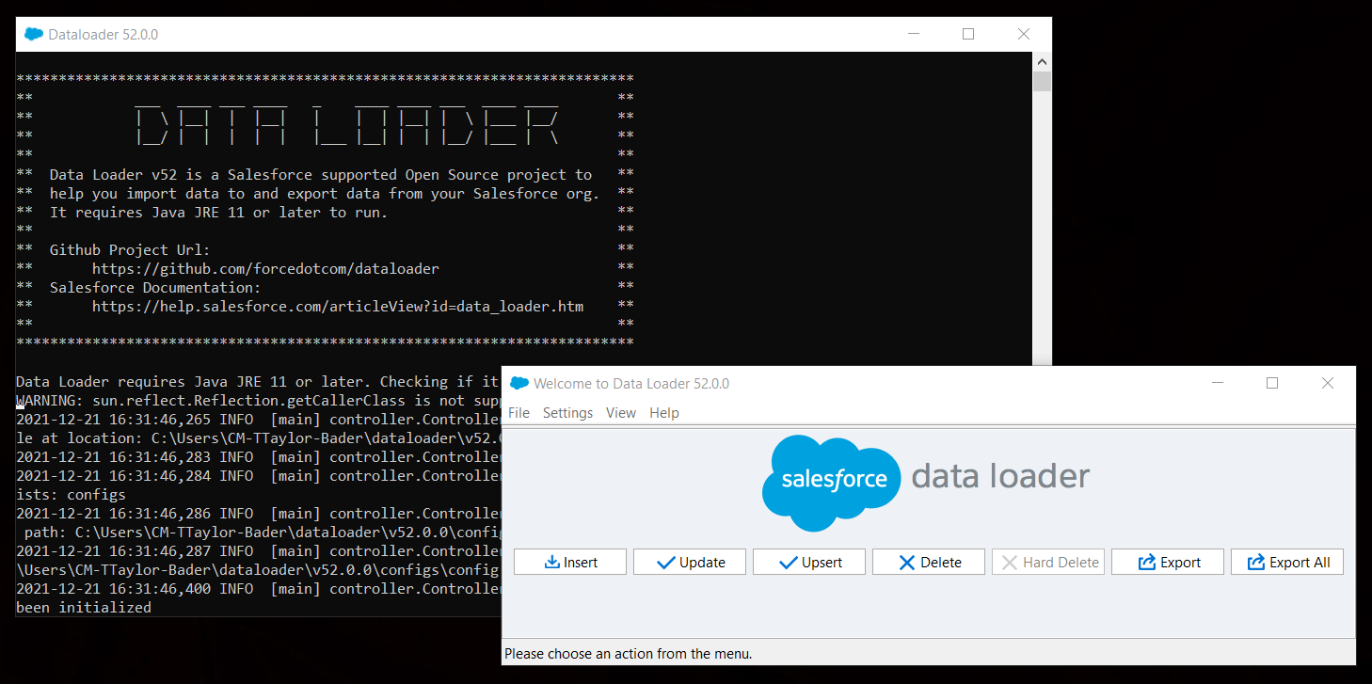Click the console window scrollbar thumb
This screenshot has width=1372, height=684.
click(x=1042, y=81)
